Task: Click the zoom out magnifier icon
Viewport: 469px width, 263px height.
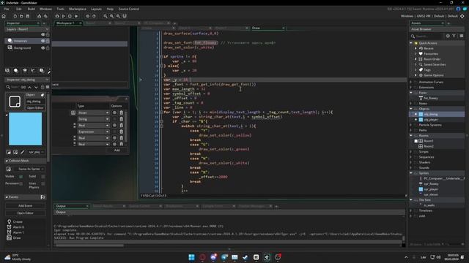Action: (x=118, y=16)
